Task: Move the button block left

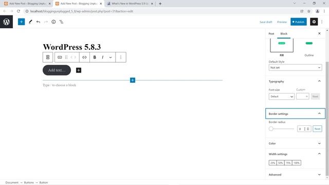Action: click(x=71, y=57)
